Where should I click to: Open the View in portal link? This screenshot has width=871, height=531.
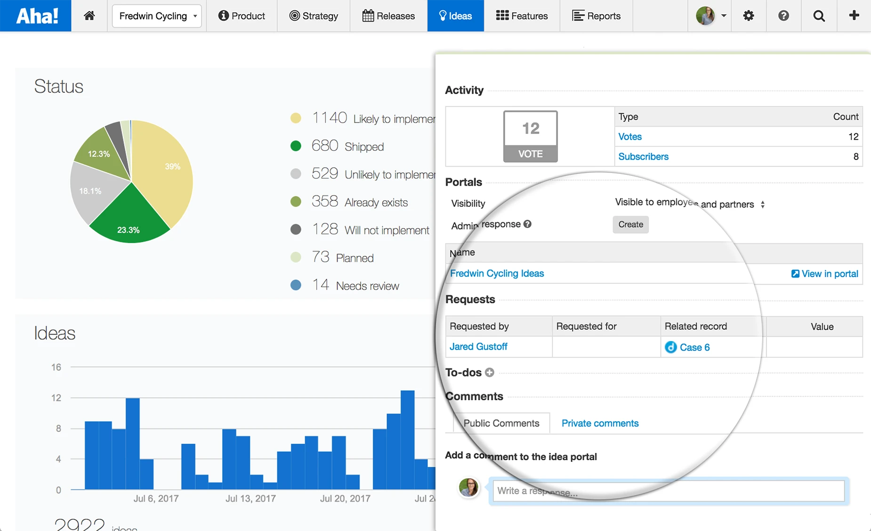824,274
